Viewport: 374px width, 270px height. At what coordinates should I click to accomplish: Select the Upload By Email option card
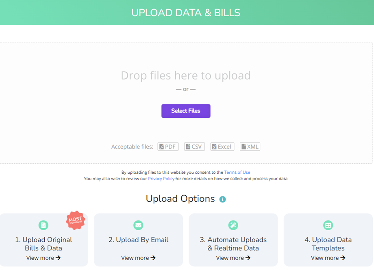(x=138, y=240)
